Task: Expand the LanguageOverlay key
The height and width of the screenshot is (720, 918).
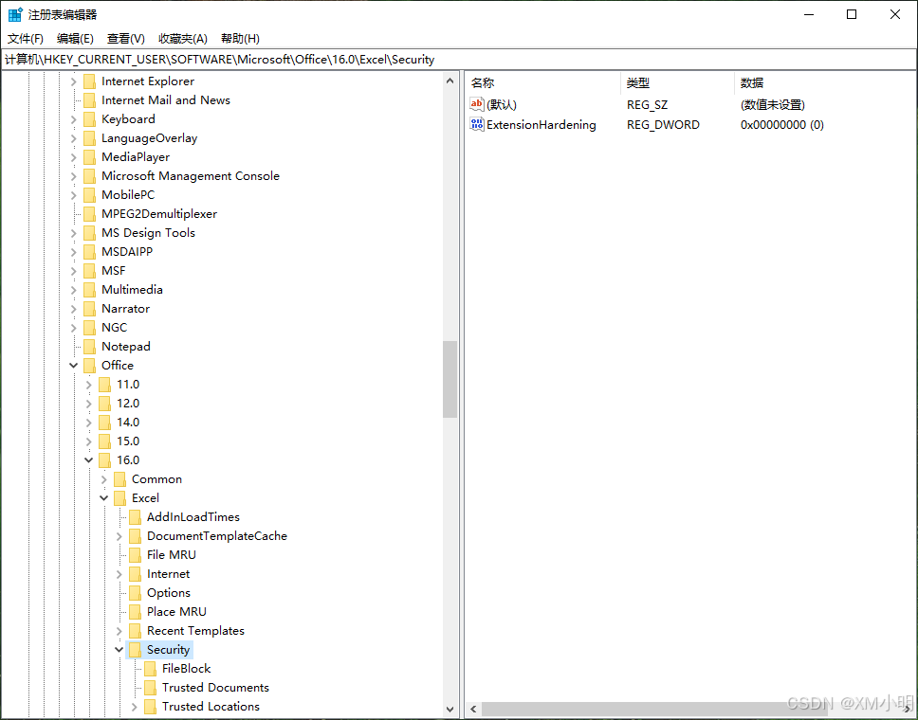Action: [x=74, y=138]
